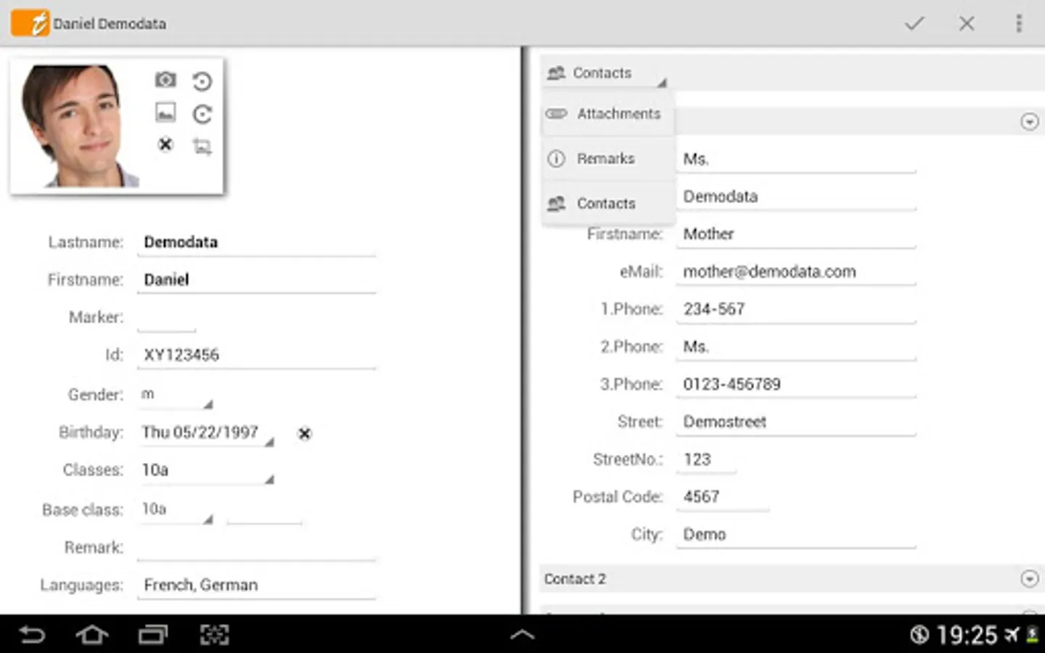
Task: Tap the Android back button
Action: 31,635
